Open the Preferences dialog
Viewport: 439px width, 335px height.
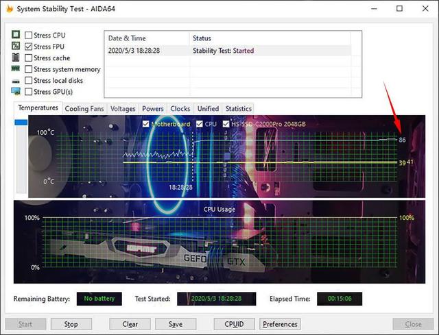[x=280, y=324]
